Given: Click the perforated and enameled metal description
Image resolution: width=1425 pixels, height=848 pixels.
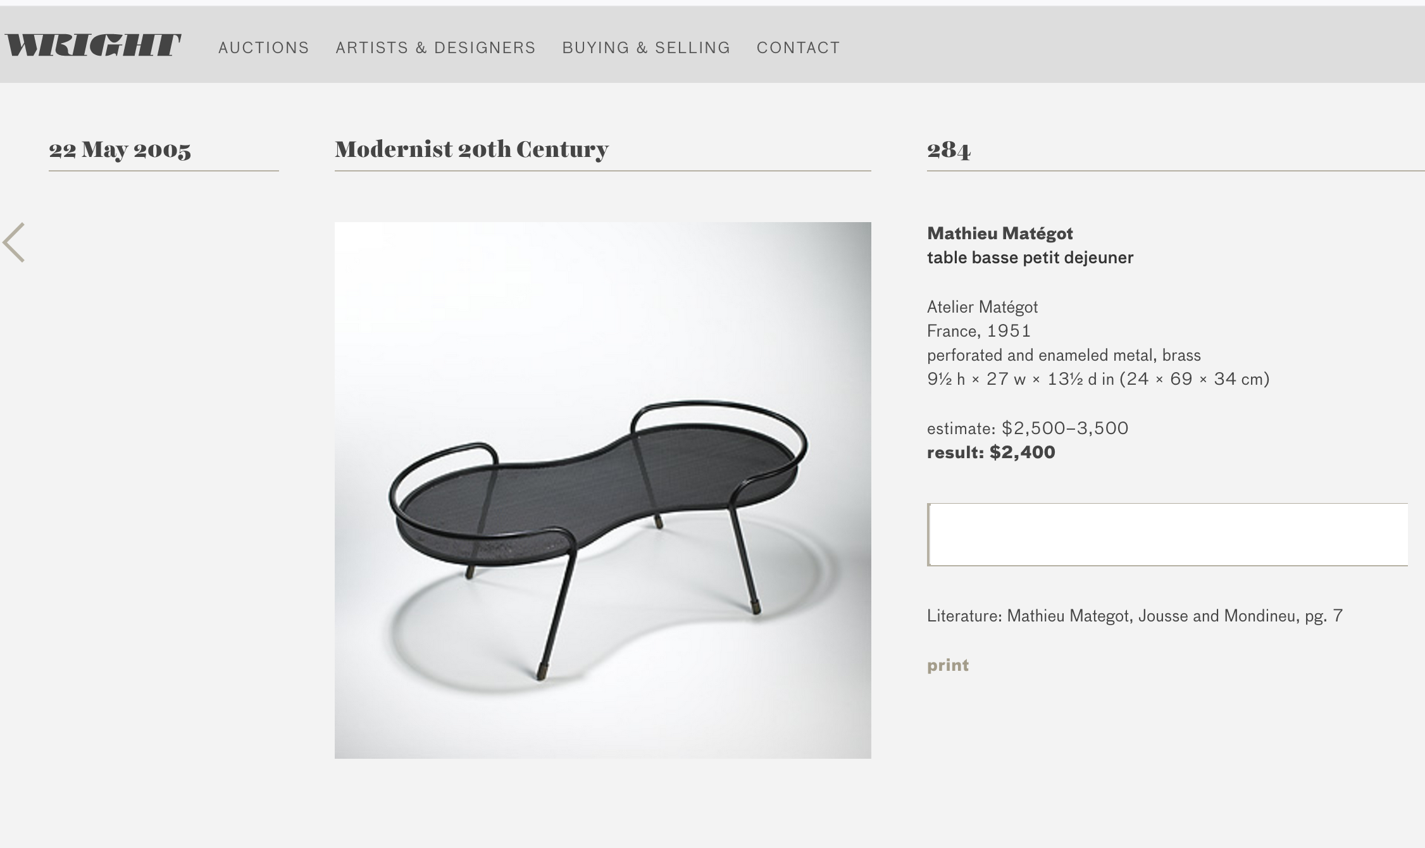Looking at the screenshot, I should pyautogui.click(x=1064, y=355).
